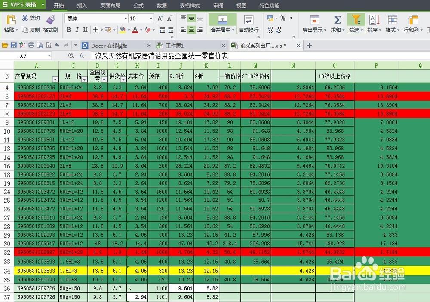430x302 pixels.
Task: Align cell text to the top
Action: pyautogui.click(x=183, y=18)
